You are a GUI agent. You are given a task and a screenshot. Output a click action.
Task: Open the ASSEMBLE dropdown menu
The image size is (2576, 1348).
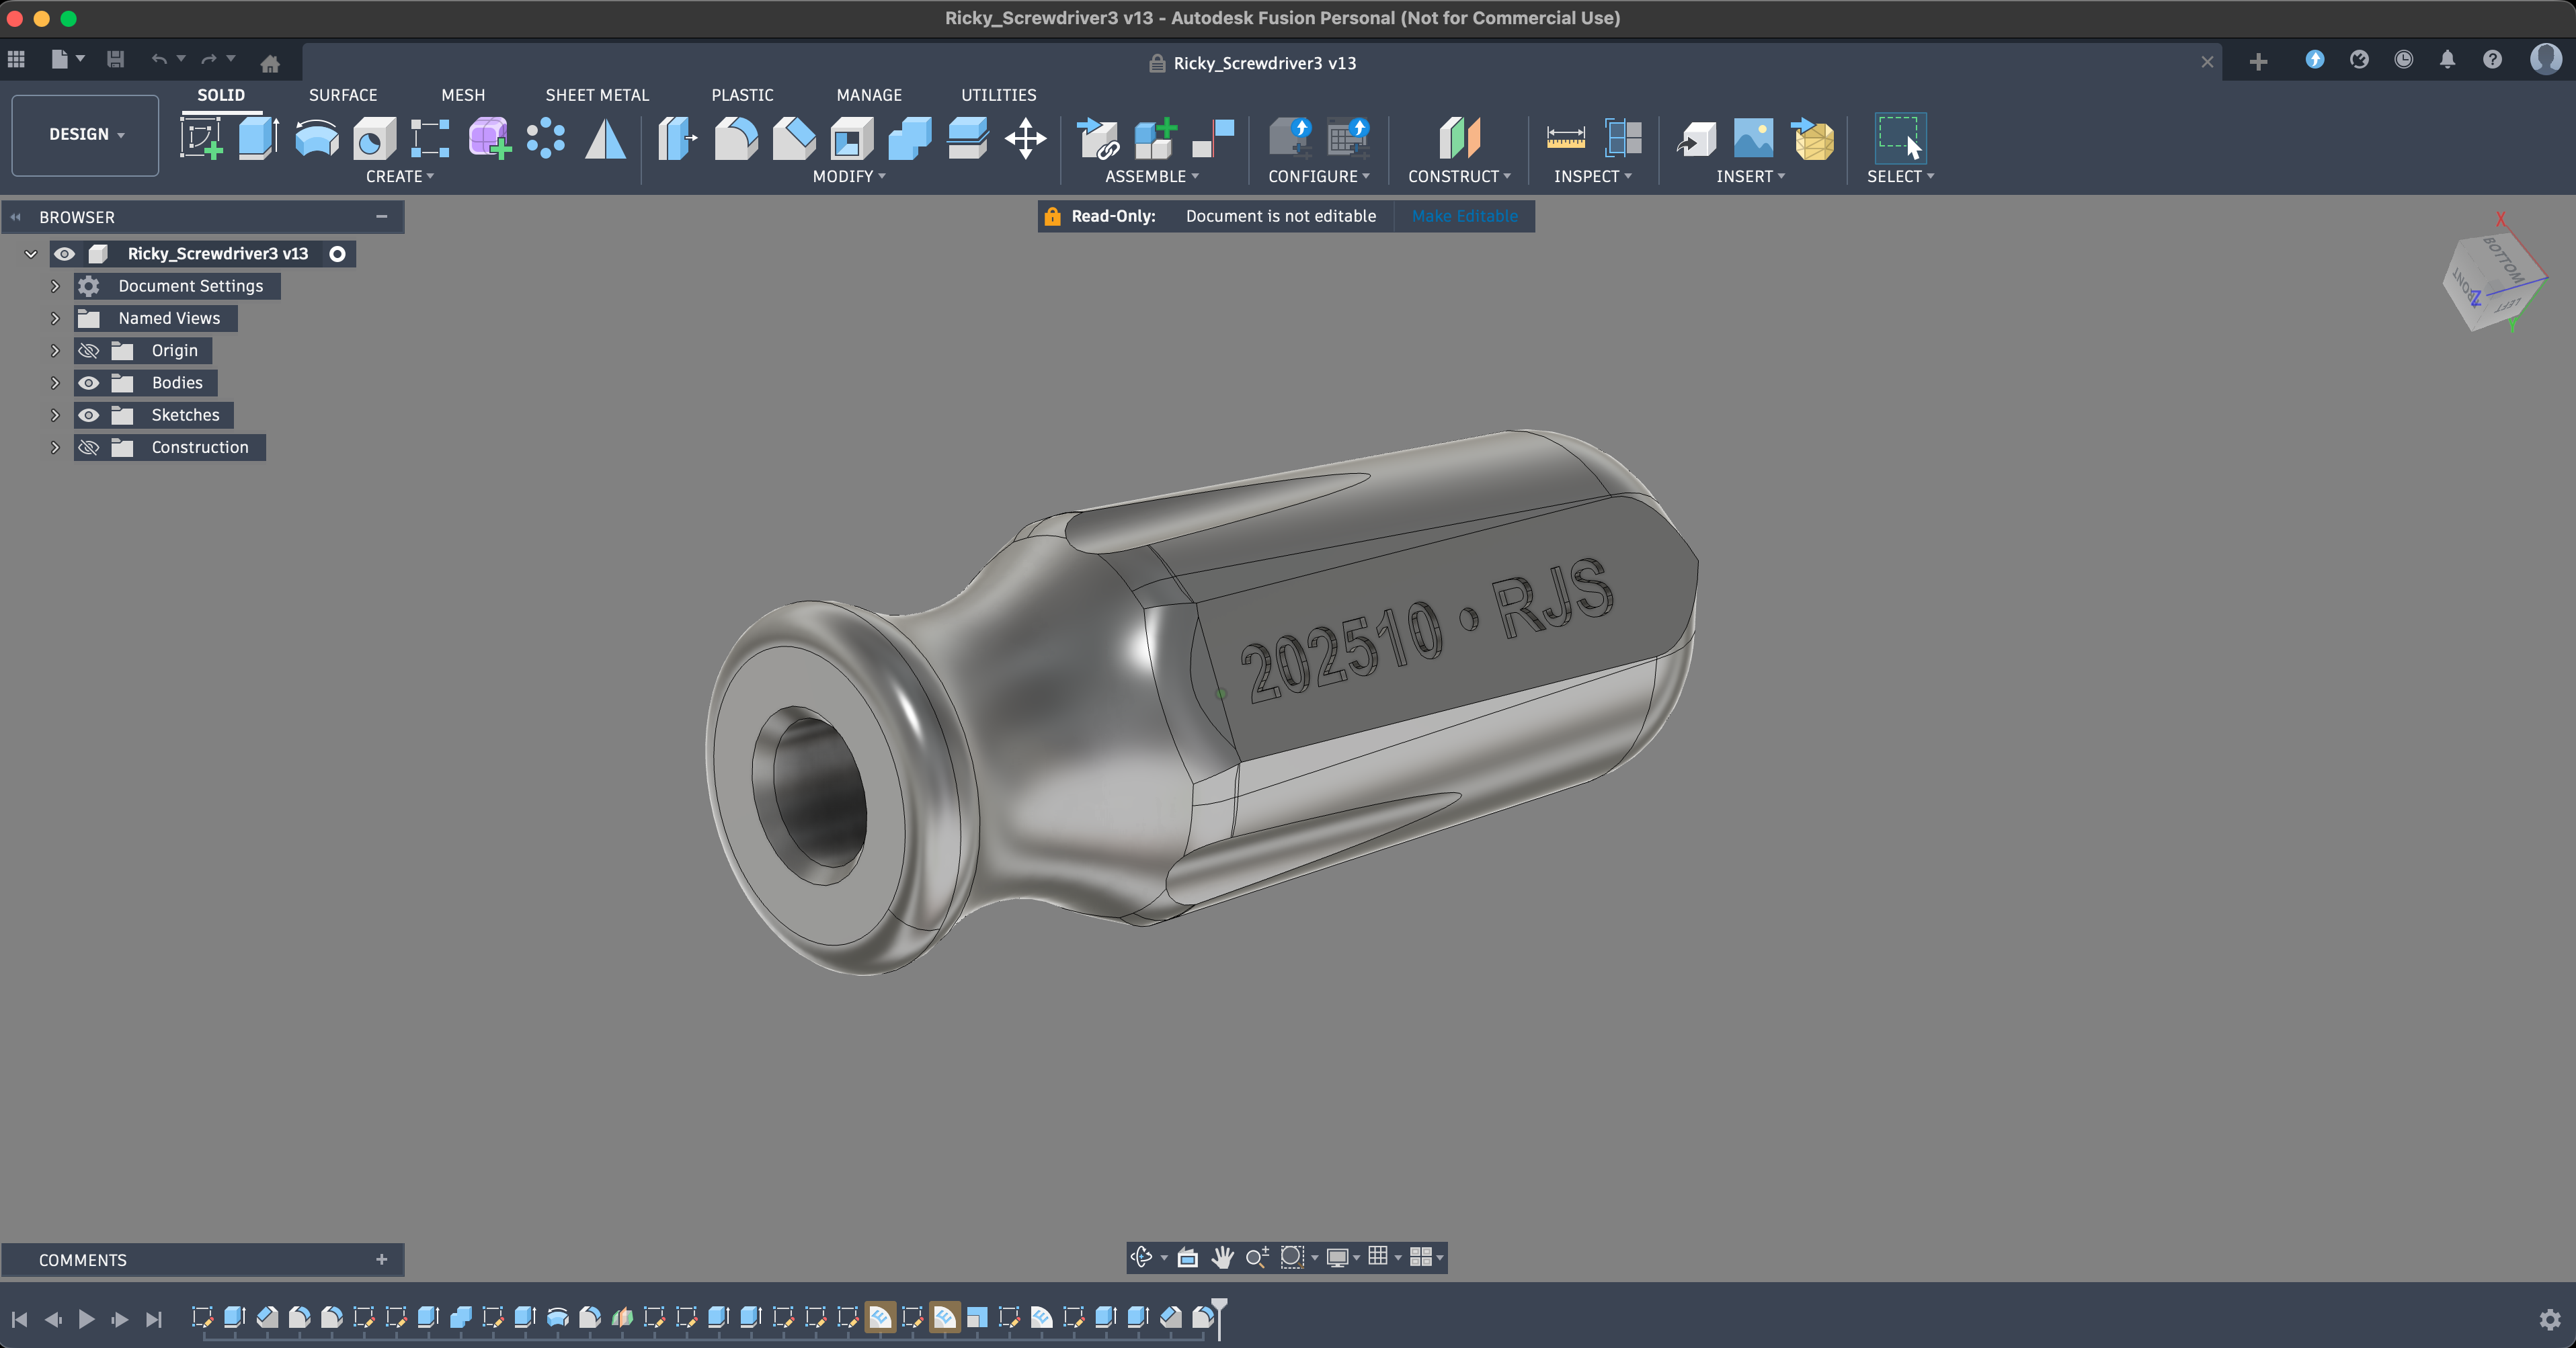click(x=1151, y=177)
